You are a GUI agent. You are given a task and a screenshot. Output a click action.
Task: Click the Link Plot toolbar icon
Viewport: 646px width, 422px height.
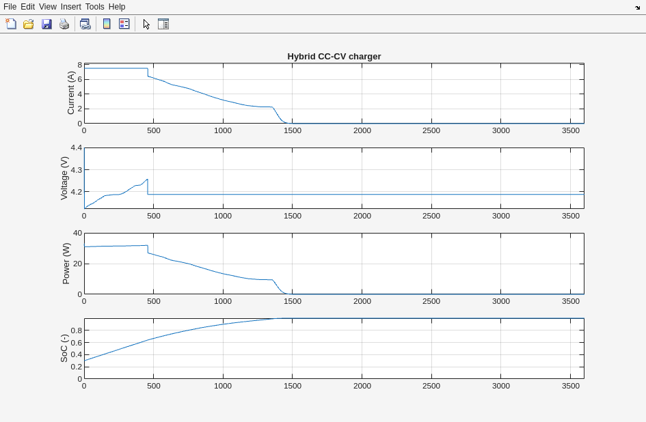pos(85,24)
